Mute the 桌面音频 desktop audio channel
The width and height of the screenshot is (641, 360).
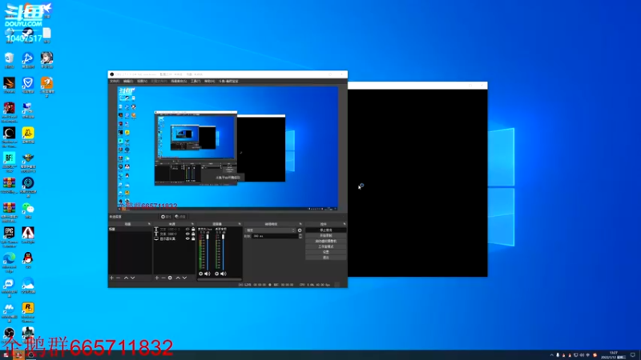[224, 274]
